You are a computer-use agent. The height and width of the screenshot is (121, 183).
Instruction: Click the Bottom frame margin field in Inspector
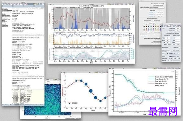(x=168, y=41)
